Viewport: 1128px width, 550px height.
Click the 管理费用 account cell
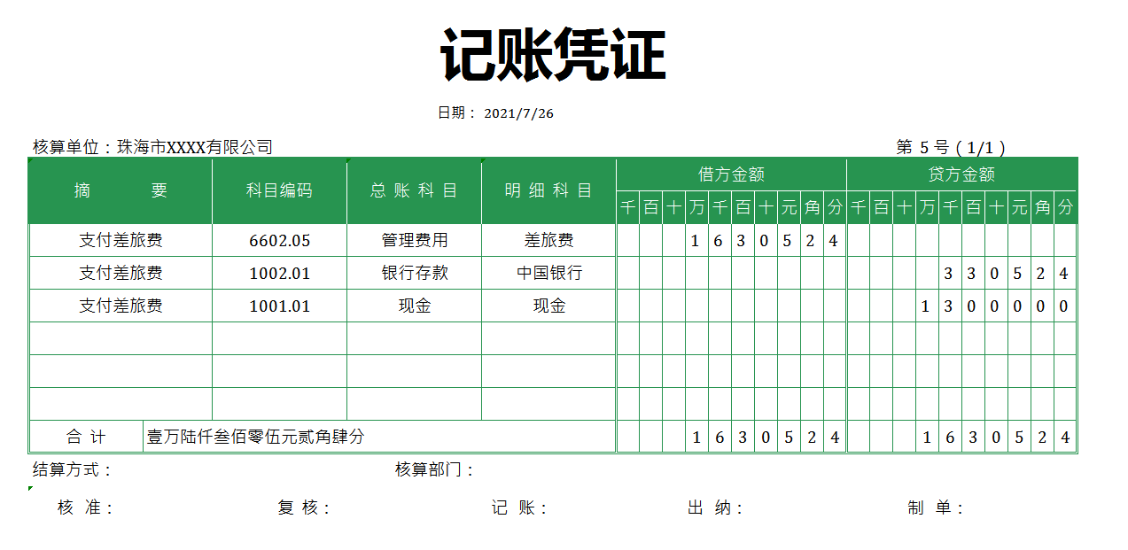[413, 239]
